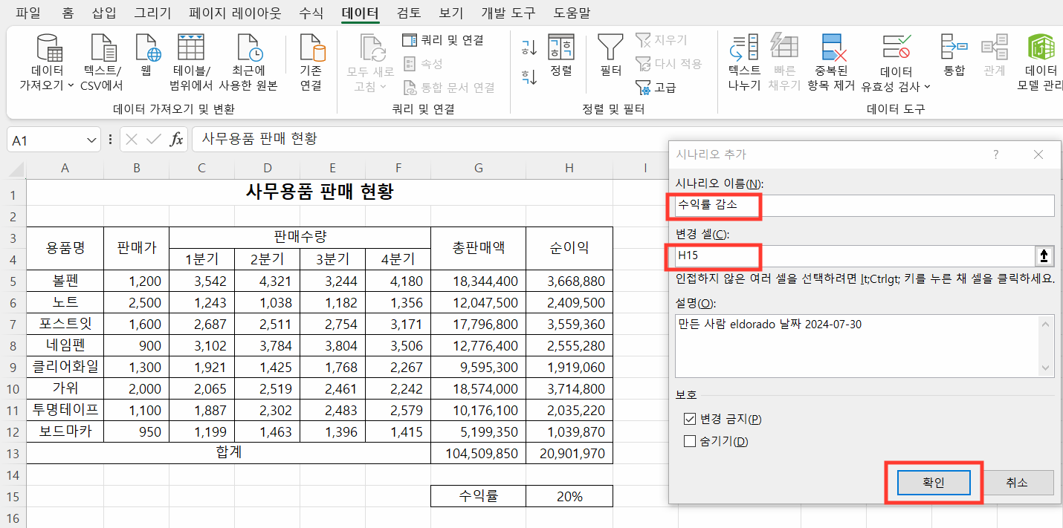Click the 속성 ribbon item
This screenshot has width=1063, height=528.
424,64
